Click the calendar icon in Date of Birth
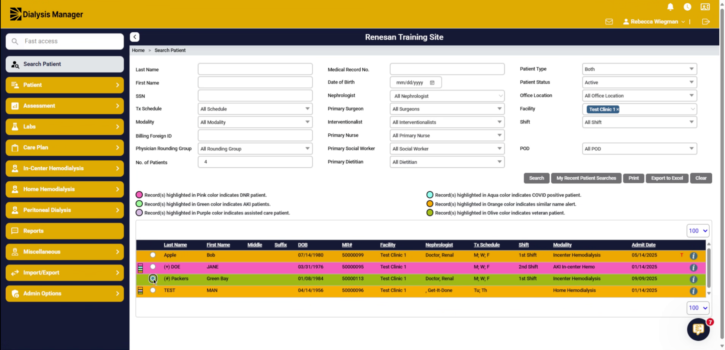Image resolution: width=725 pixels, height=350 pixels. [432, 83]
